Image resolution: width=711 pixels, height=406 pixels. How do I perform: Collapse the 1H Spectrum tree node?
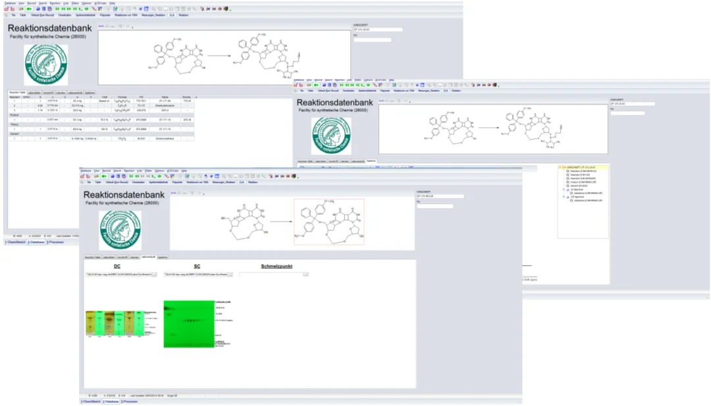coord(564,190)
